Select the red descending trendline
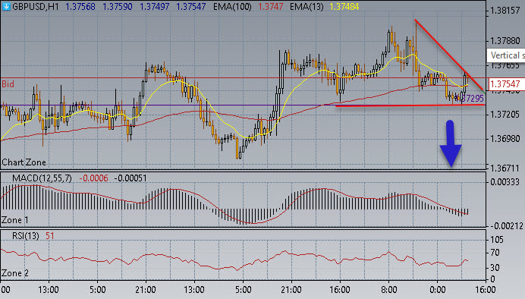Image resolution: width=525 pixels, height=299 pixels. [x=449, y=55]
